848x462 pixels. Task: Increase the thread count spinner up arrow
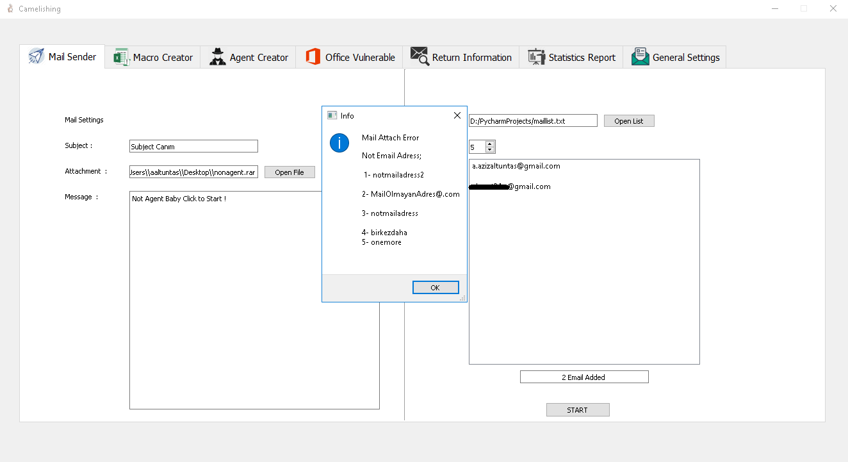(490, 144)
